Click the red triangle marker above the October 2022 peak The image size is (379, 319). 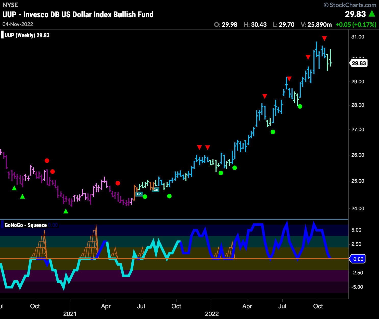point(324,38)
